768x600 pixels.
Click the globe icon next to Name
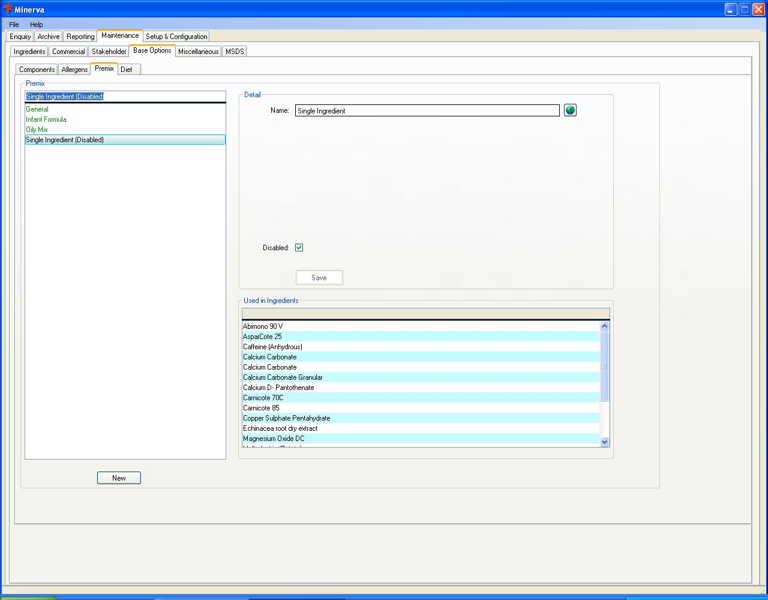(570, 110)
